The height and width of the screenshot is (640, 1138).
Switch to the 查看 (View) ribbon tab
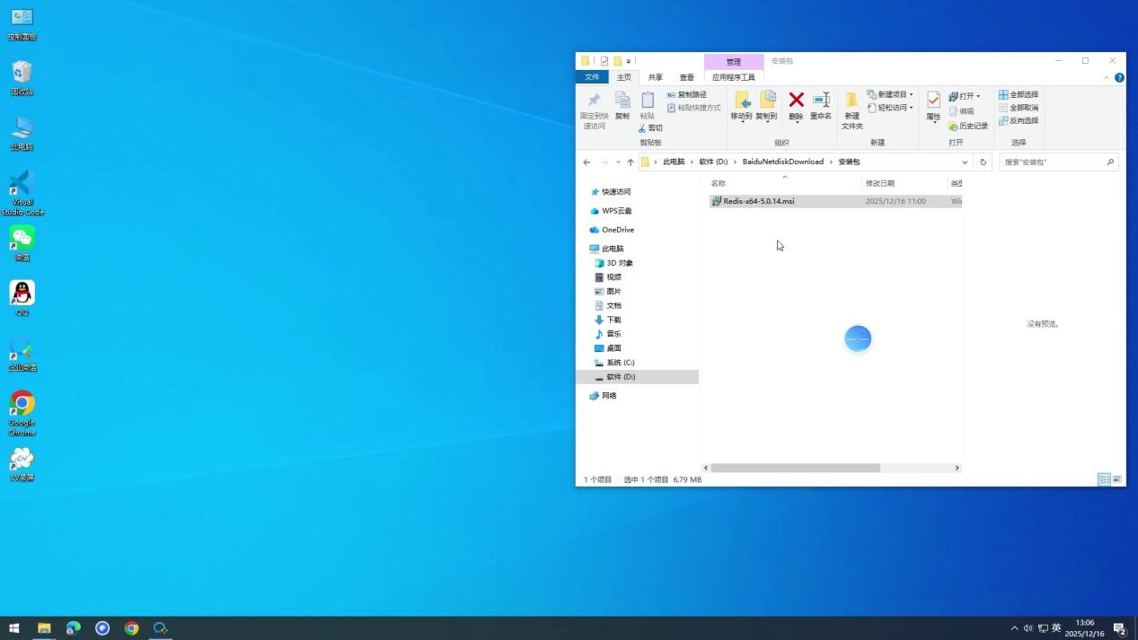[x=686, y=77]
